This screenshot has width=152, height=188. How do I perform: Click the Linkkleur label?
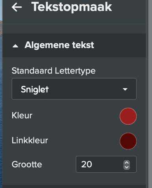[x=30, y=140]
